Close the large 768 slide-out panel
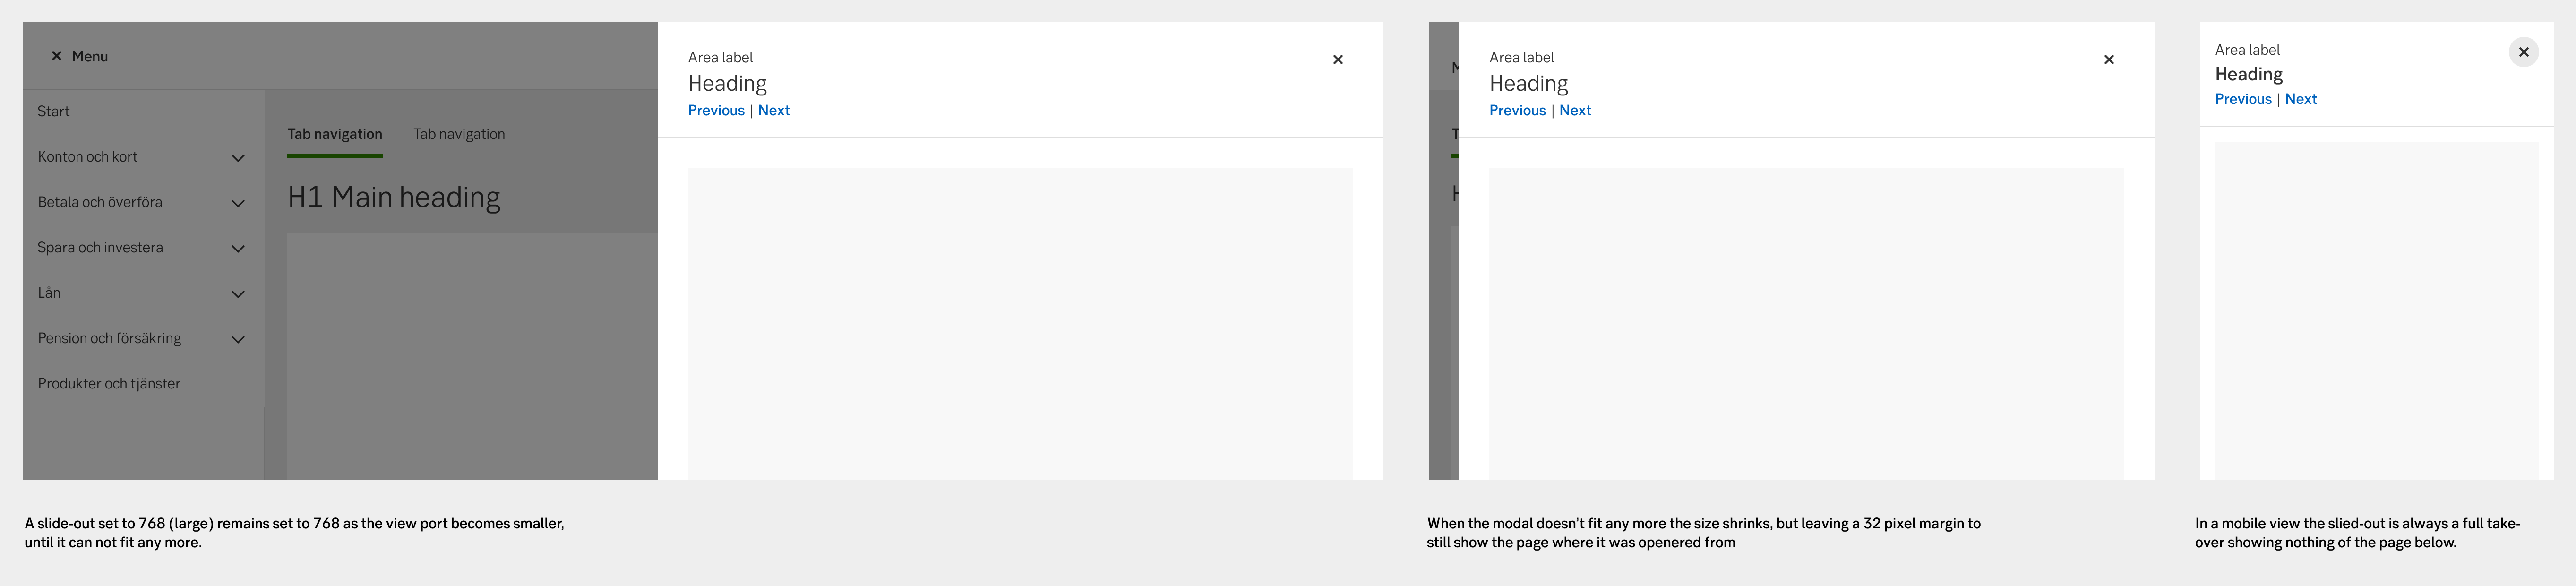 pos(1337,60)
